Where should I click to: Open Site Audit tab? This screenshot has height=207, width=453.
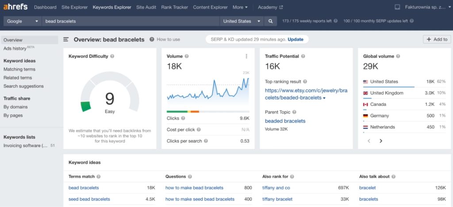coord(146,7)
